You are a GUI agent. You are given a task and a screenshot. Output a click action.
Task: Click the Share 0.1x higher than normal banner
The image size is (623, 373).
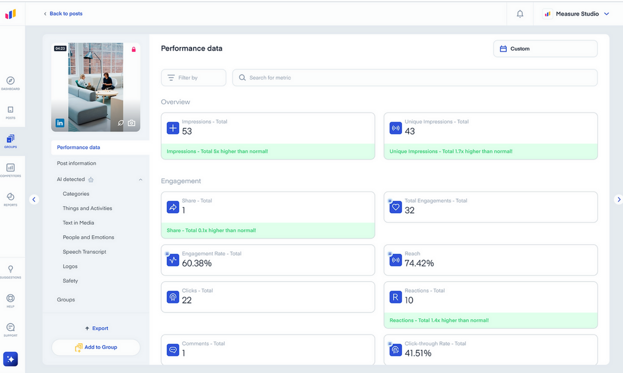coord(268,230)
